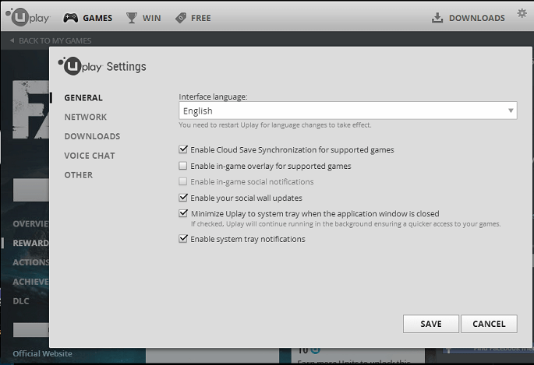Screen dimensions: 534x365
Task: Click the Uplay logo in top bar
Action: pyautogui.click(x=28, y=17)
